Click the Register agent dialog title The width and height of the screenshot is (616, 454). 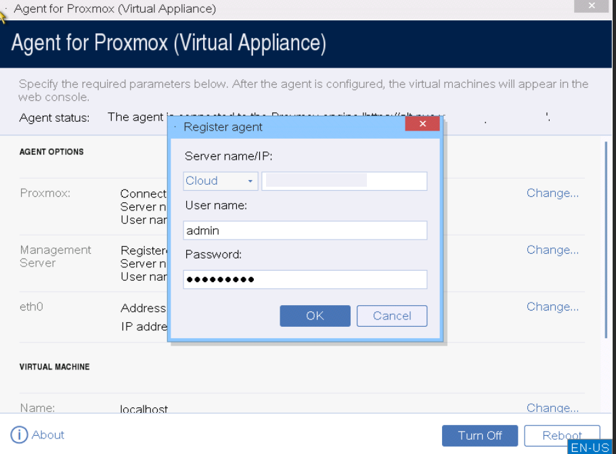223,127
